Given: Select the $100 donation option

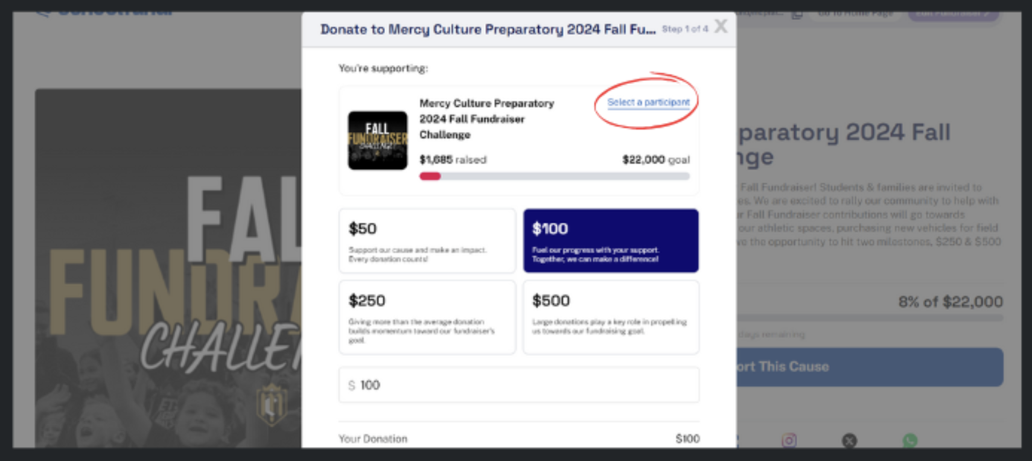Looking at the screenshot, I should 610,241.
